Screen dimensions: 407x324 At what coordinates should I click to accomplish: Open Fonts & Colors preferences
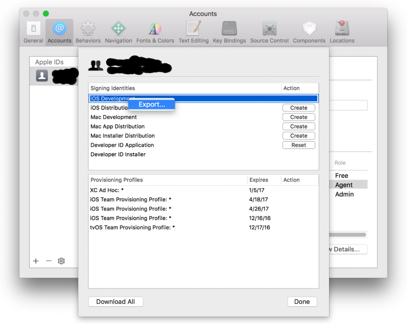coord(155,32)
